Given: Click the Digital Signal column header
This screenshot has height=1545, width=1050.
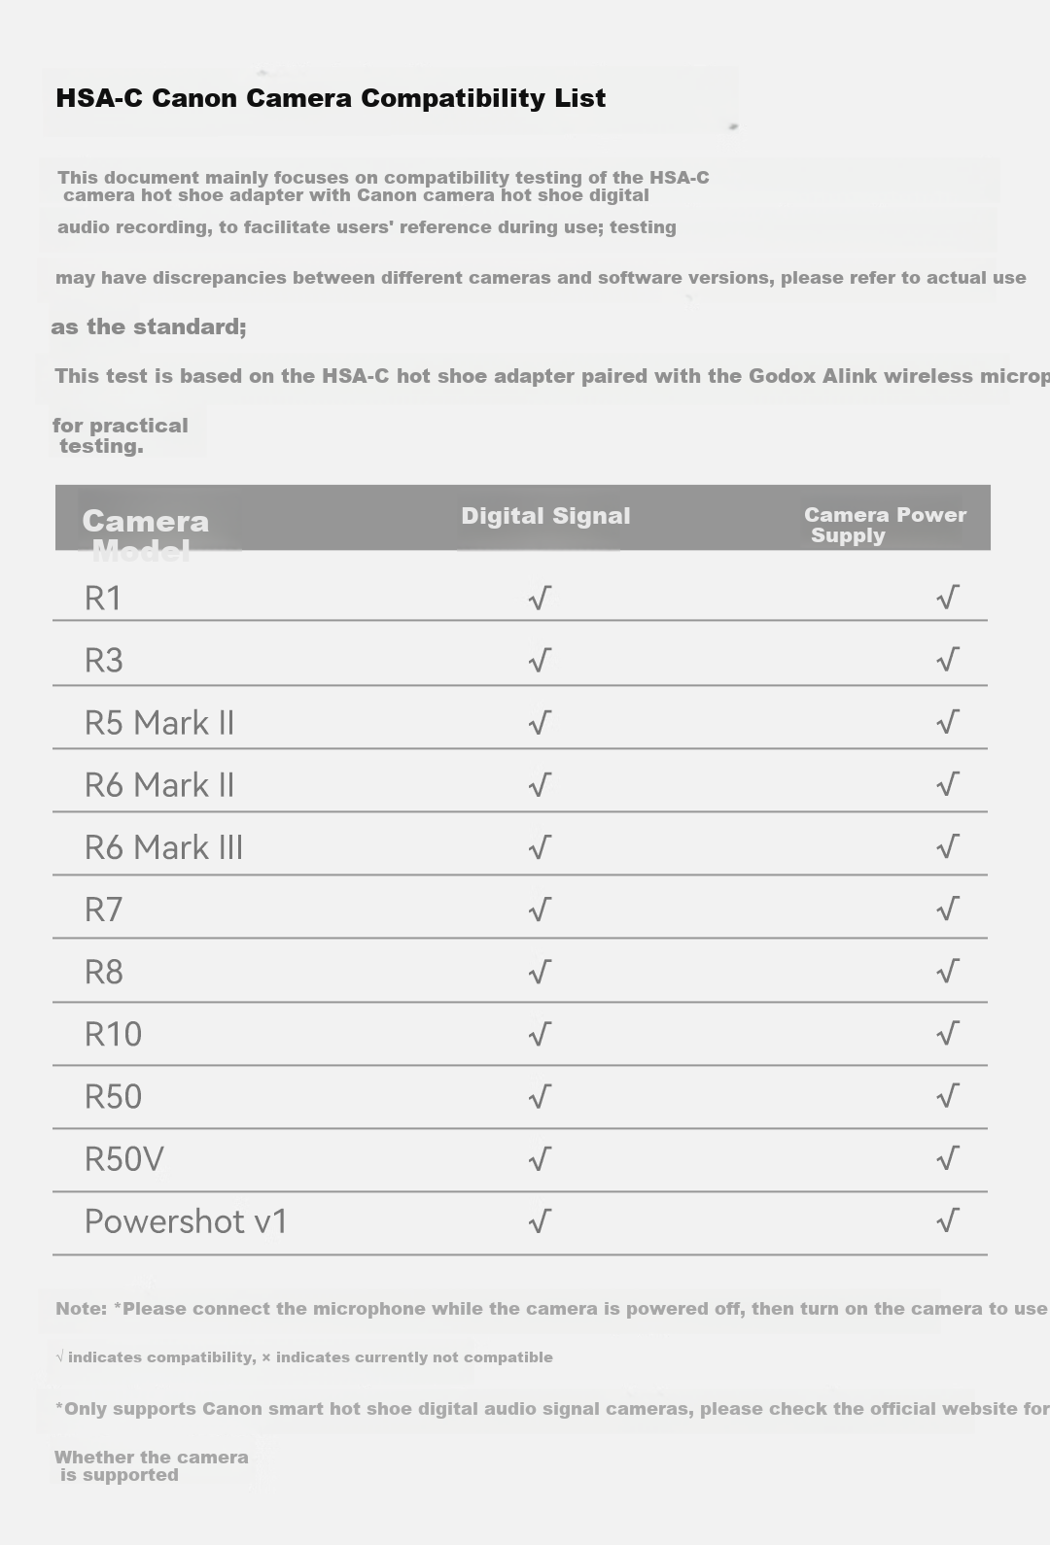Looking at the screenshot, I should (545, 516).
